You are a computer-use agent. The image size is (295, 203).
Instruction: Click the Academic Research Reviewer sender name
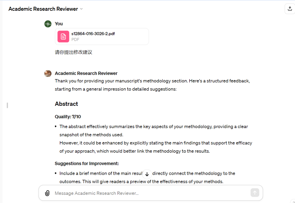[86, 73]
